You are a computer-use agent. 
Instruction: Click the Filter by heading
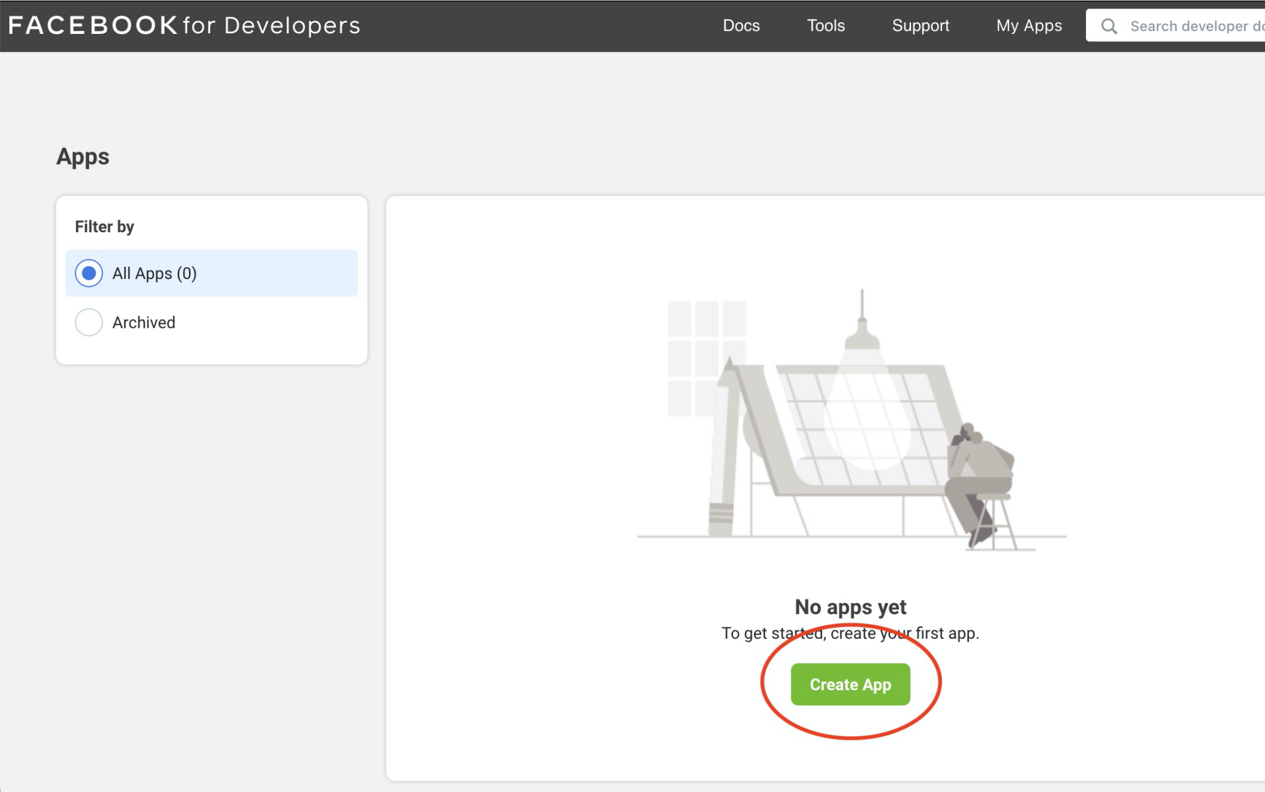coord(104,227)
